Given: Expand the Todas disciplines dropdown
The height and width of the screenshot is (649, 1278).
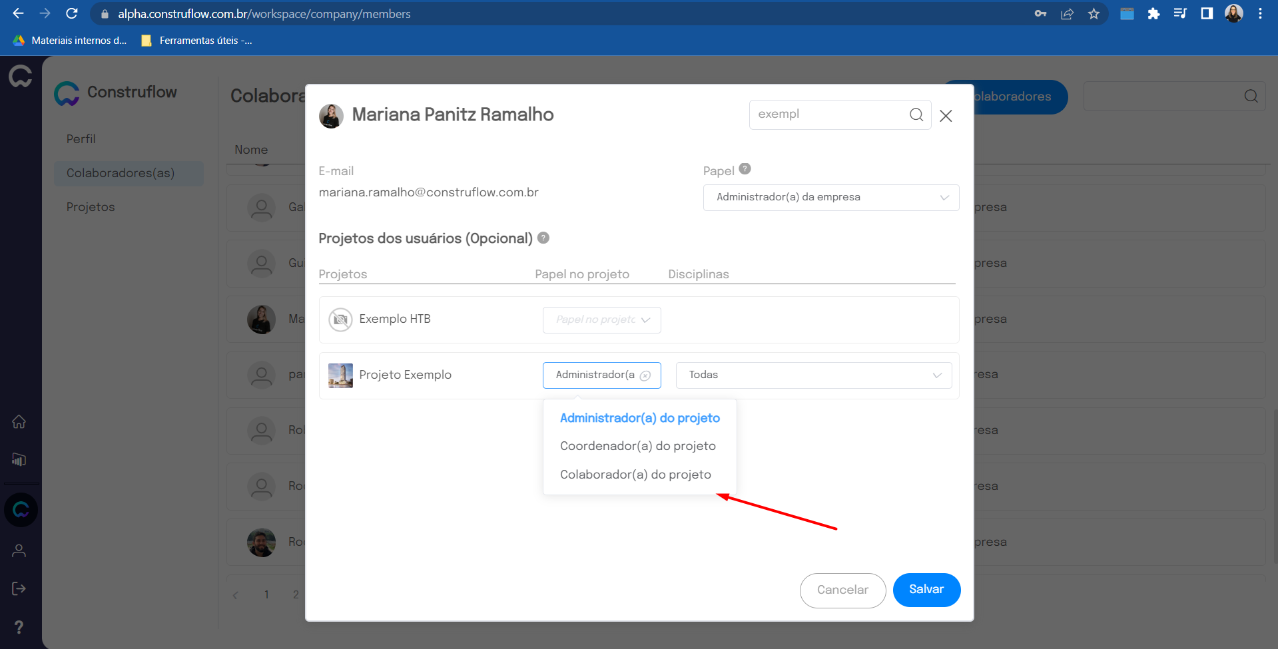Looking at the screenshot, I should pos(813,375).
